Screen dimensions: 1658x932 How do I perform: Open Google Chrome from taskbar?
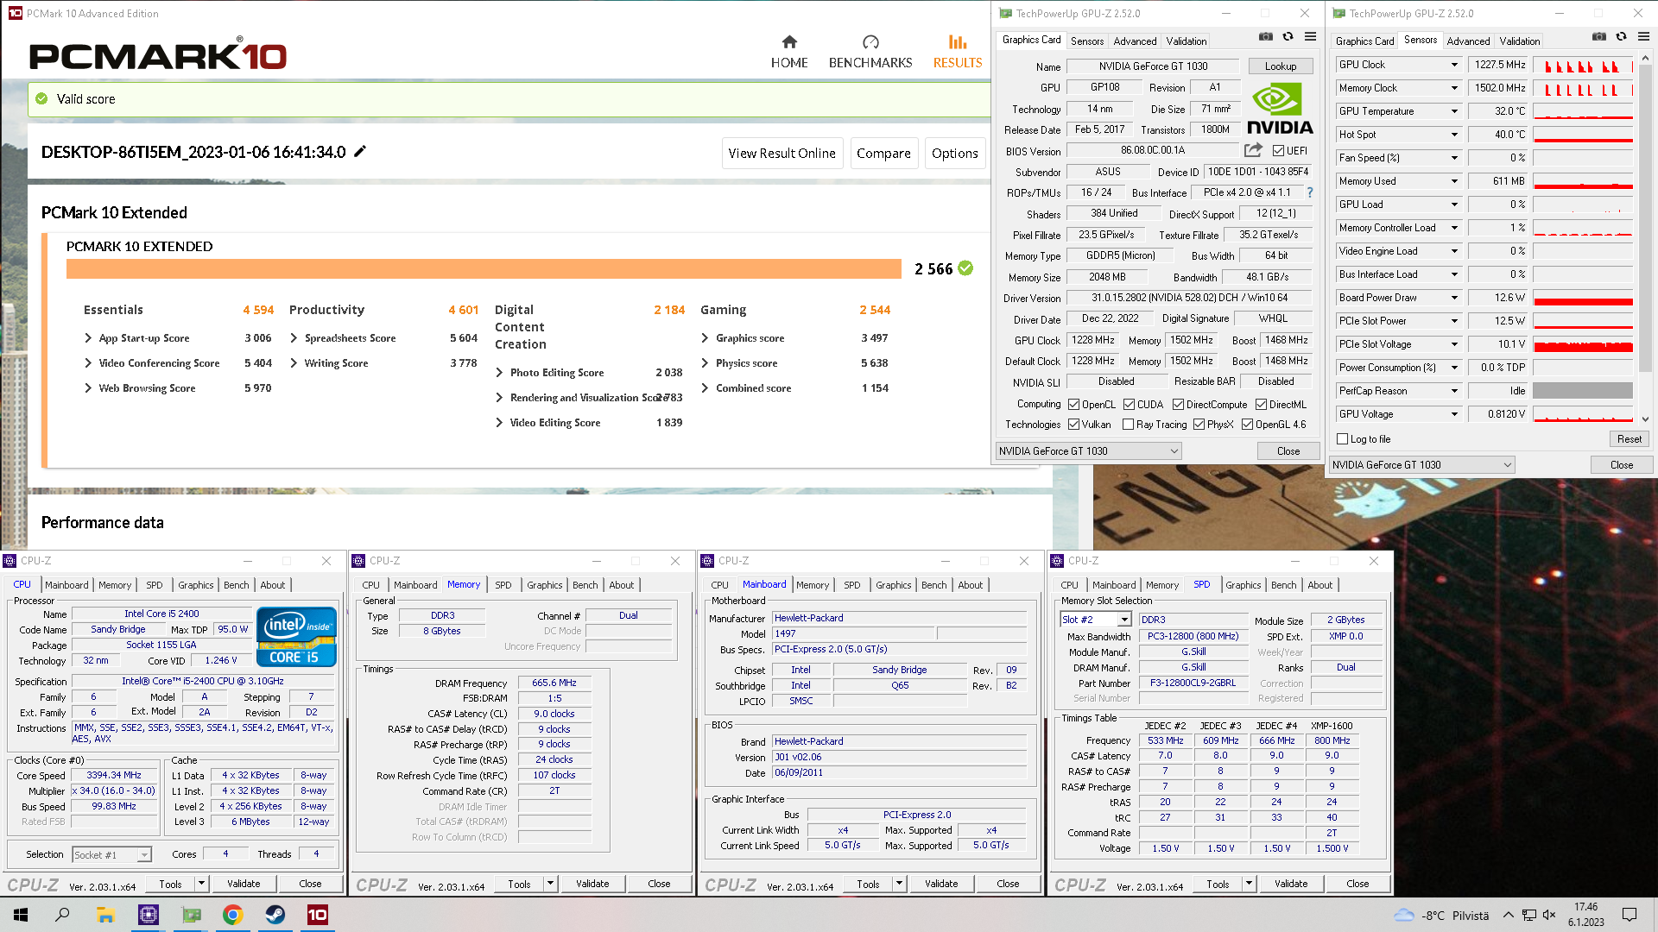232,915
